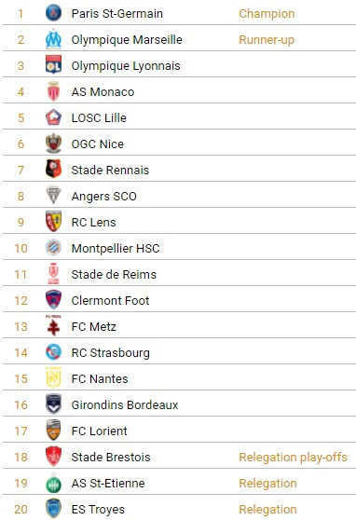
Task: Click the LOSC Lille logo
Action: point(53,117)
